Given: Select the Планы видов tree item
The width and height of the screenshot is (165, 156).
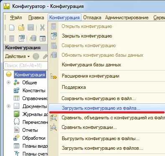Looking at the screenshot, I should point(35,146).
